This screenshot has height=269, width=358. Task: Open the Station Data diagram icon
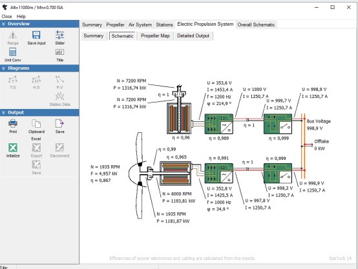(x=59, y=96)
